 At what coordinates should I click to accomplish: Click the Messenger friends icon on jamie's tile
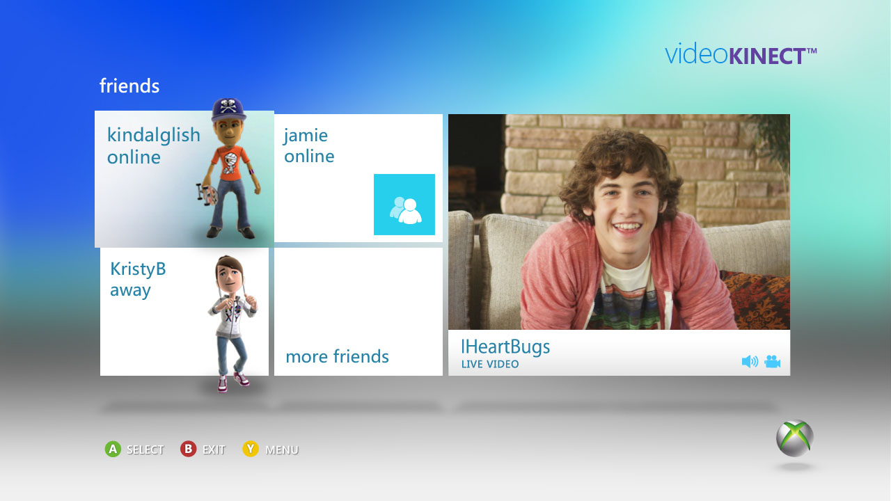pos(404,205)
